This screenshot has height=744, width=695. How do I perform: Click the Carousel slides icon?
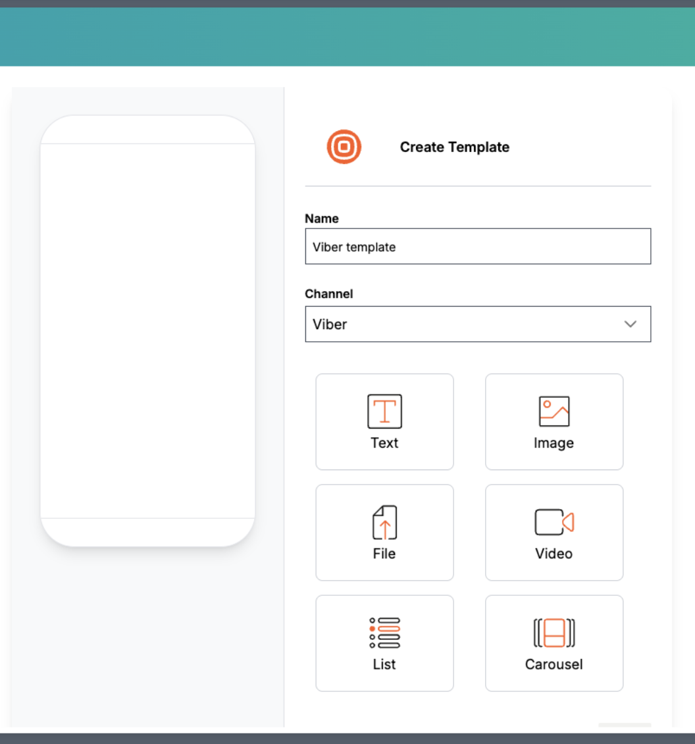pos(553,633)
